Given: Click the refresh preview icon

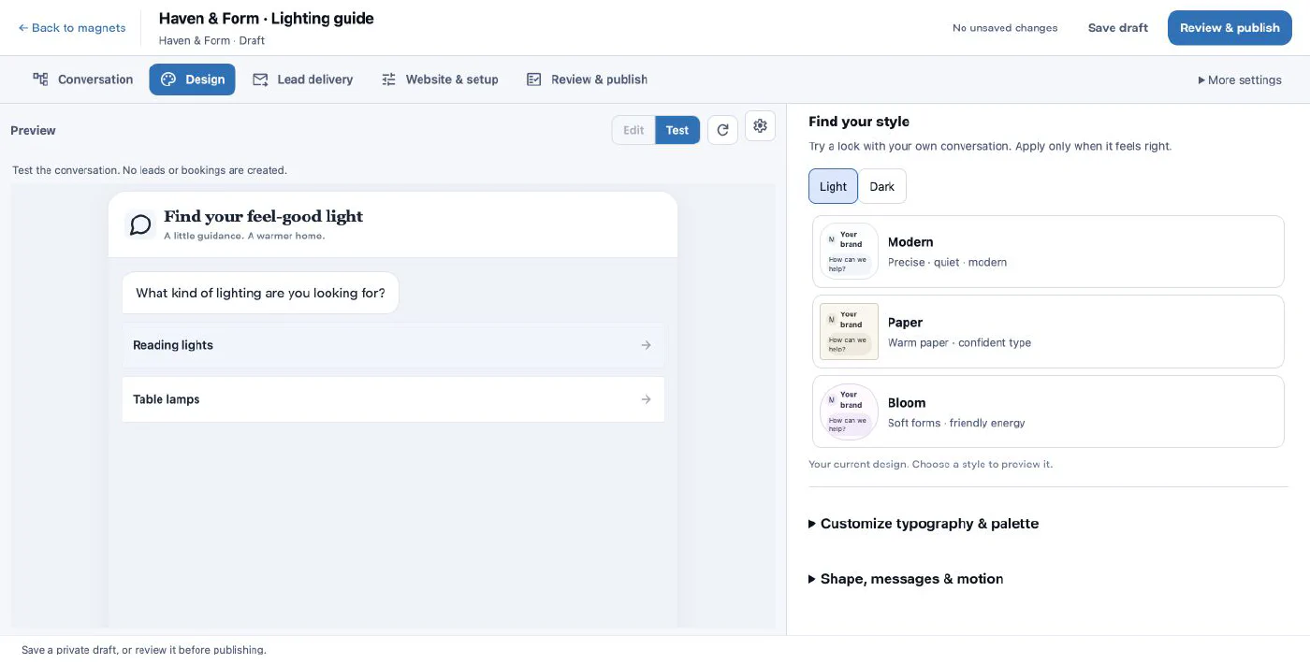Looking at the screenshot, I should [722, 130].
